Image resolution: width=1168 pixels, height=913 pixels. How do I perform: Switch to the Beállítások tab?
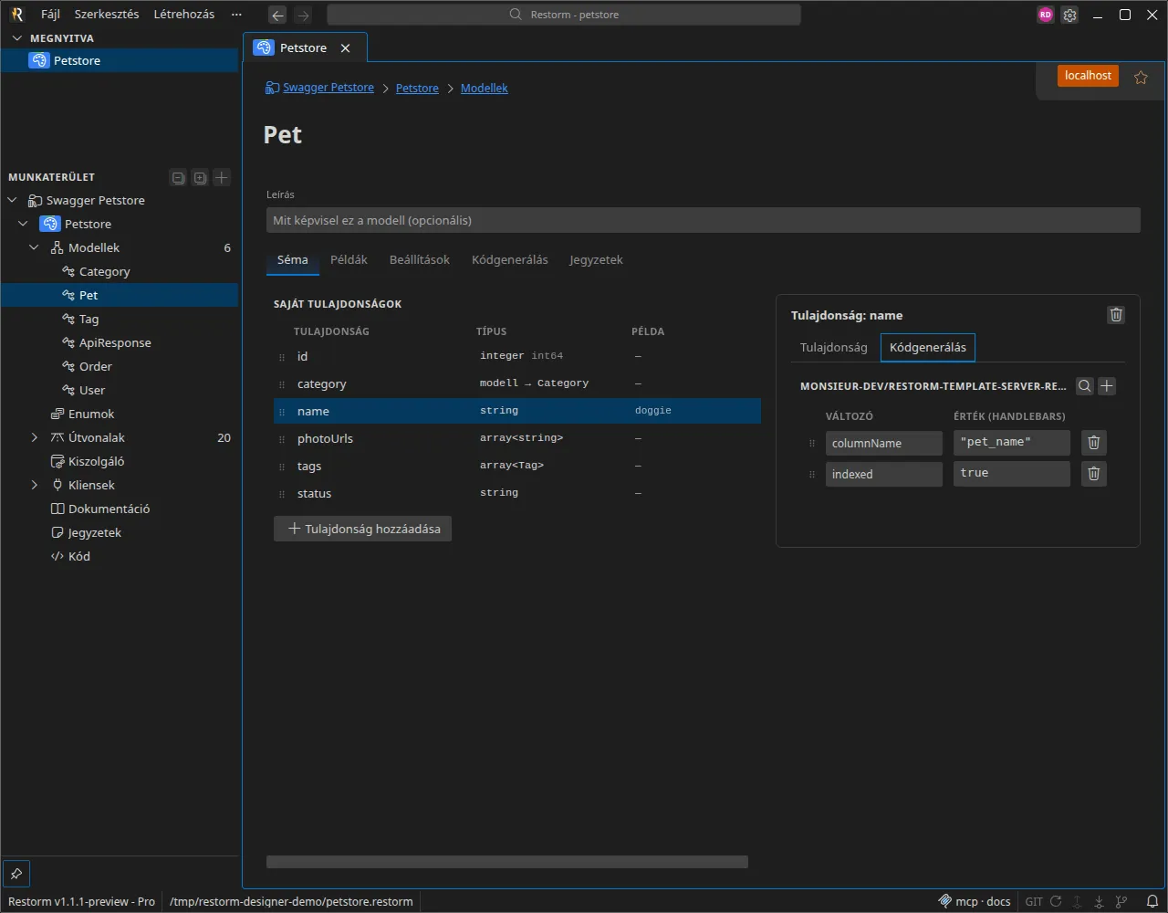pos(420,260)
